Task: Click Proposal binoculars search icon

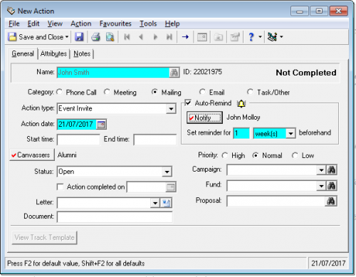Action: [x=331, y=202]
